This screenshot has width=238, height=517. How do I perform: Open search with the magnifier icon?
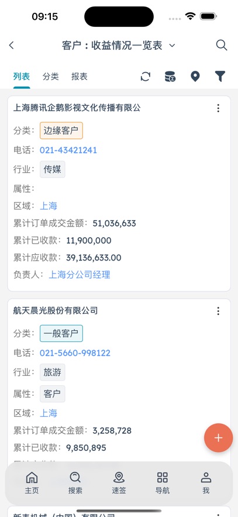222,45
